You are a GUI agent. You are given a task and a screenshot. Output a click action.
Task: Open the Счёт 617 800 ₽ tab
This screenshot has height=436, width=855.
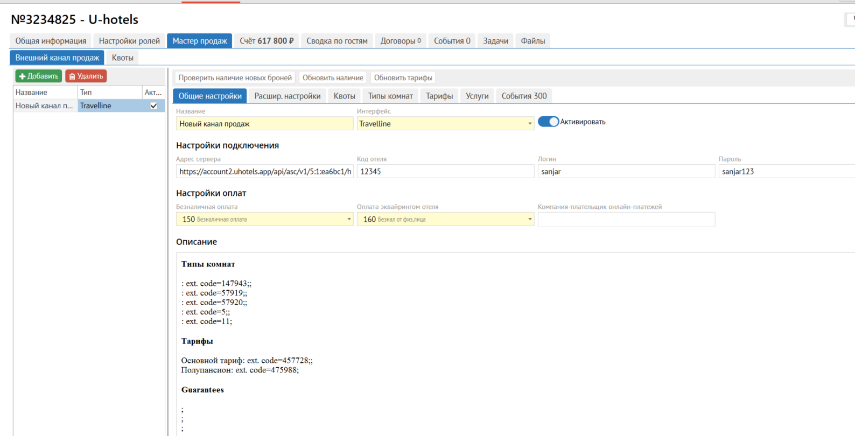coord(267,41)
